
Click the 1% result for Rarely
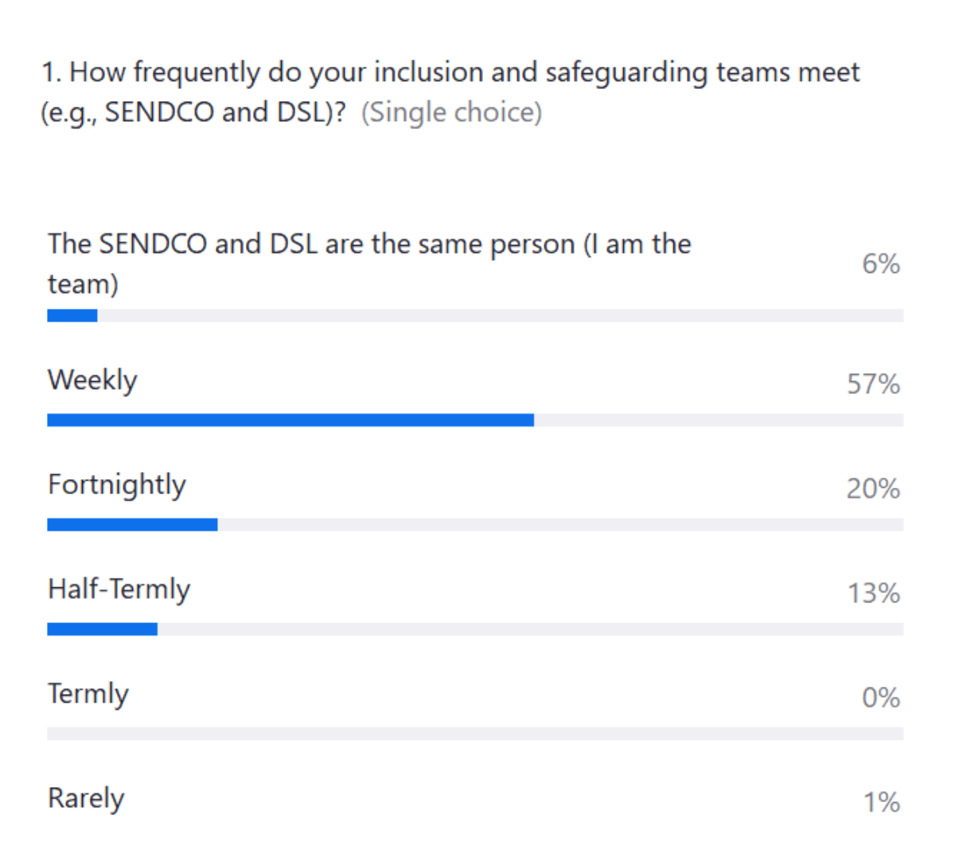pyautogui.click(x=882, y=802)
